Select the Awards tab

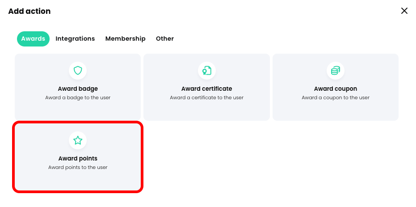[x=33, y=39]
